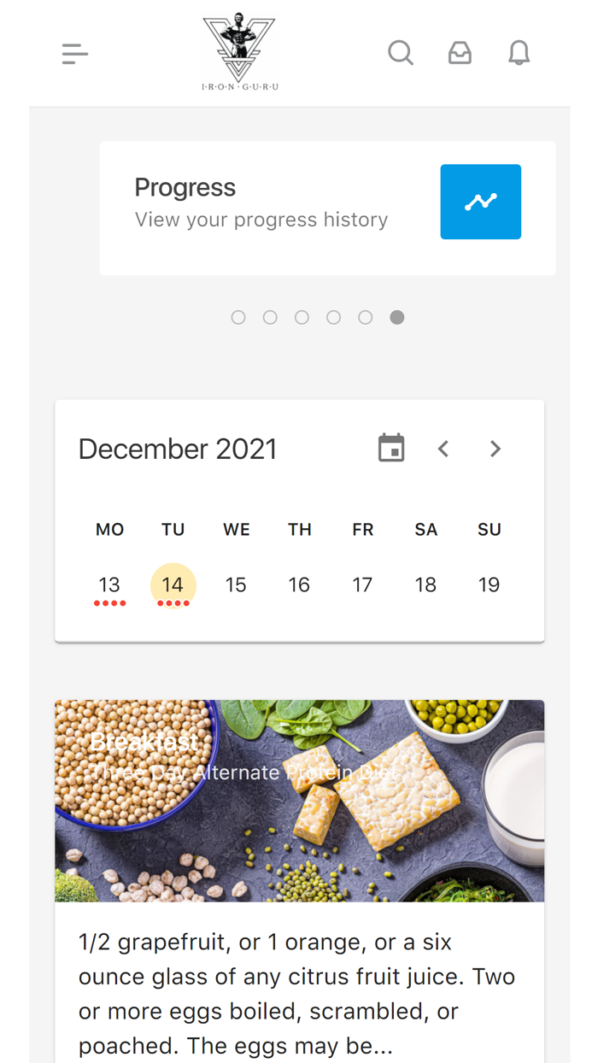Select the sixth filled carousel dot
The image size is (598, 1063).
click(x=397, y=317)
